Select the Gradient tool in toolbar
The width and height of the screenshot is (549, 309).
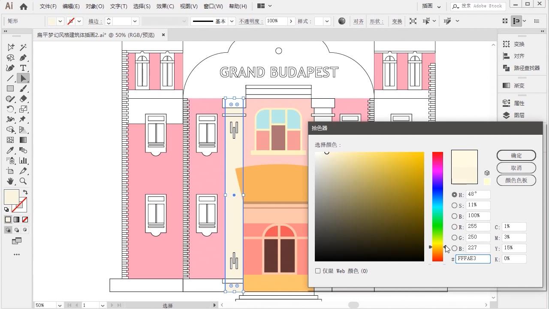23,140
